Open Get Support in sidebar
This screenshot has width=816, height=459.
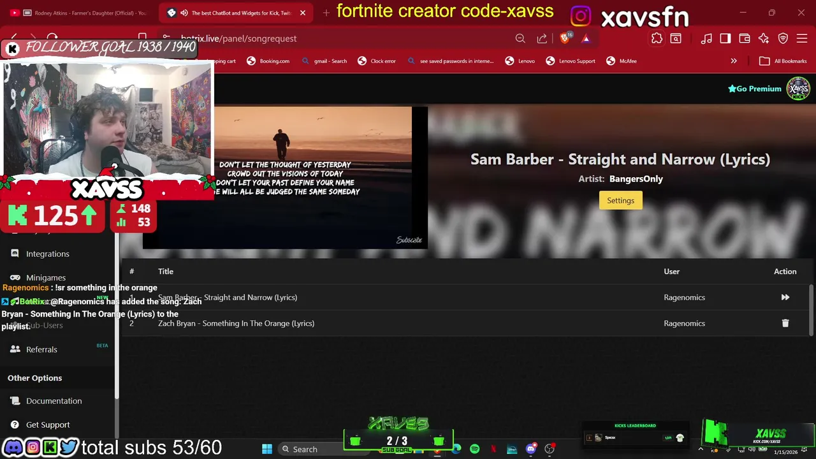(48, 425)
